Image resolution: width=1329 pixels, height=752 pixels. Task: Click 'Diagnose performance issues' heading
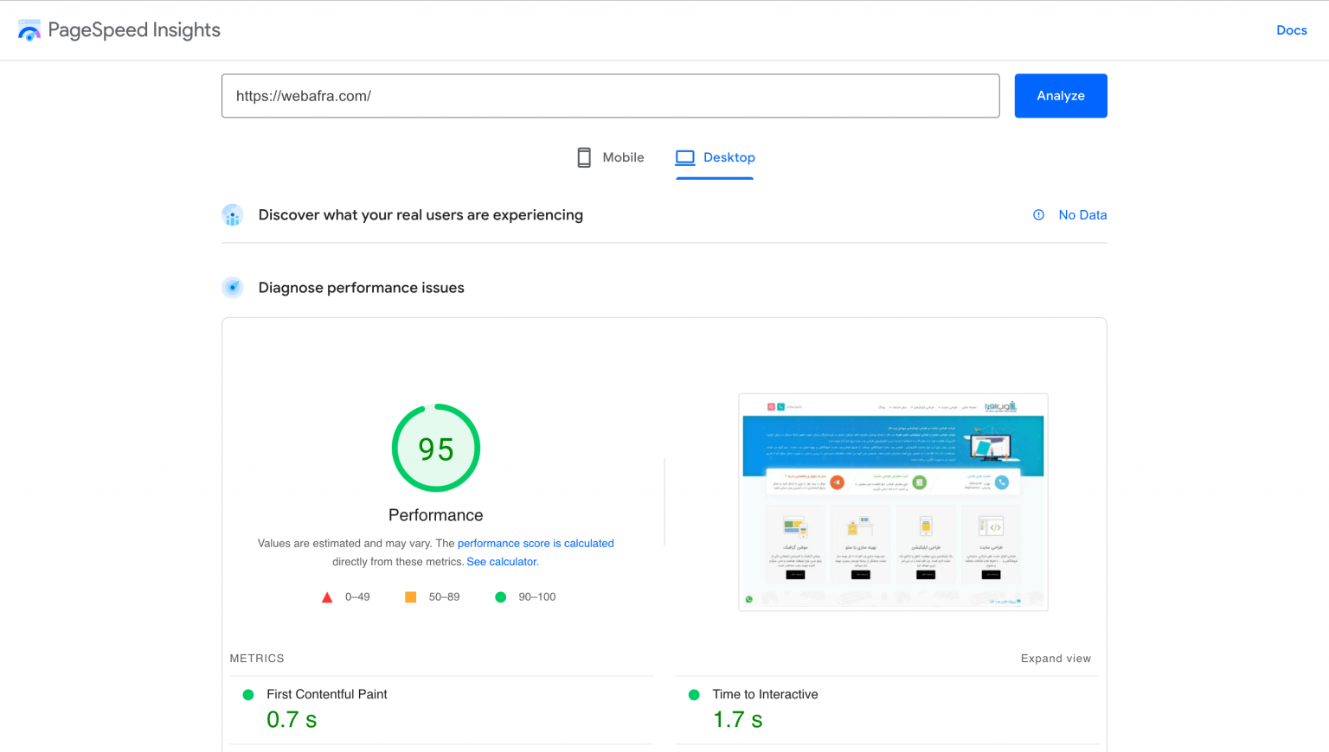click(x=361, y=288)
